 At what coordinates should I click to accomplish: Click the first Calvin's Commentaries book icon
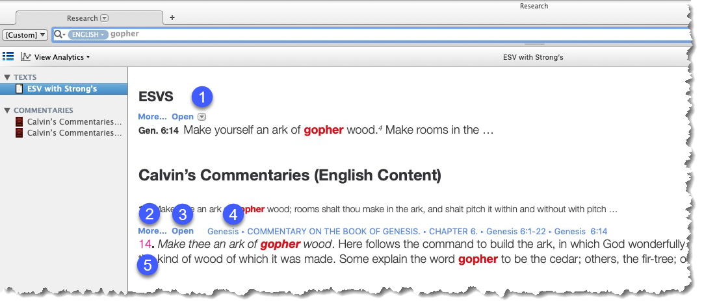point(20,121)
